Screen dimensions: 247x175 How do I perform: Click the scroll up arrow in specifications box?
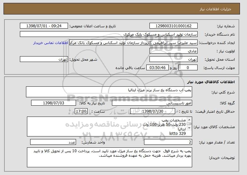pos(189,120)
